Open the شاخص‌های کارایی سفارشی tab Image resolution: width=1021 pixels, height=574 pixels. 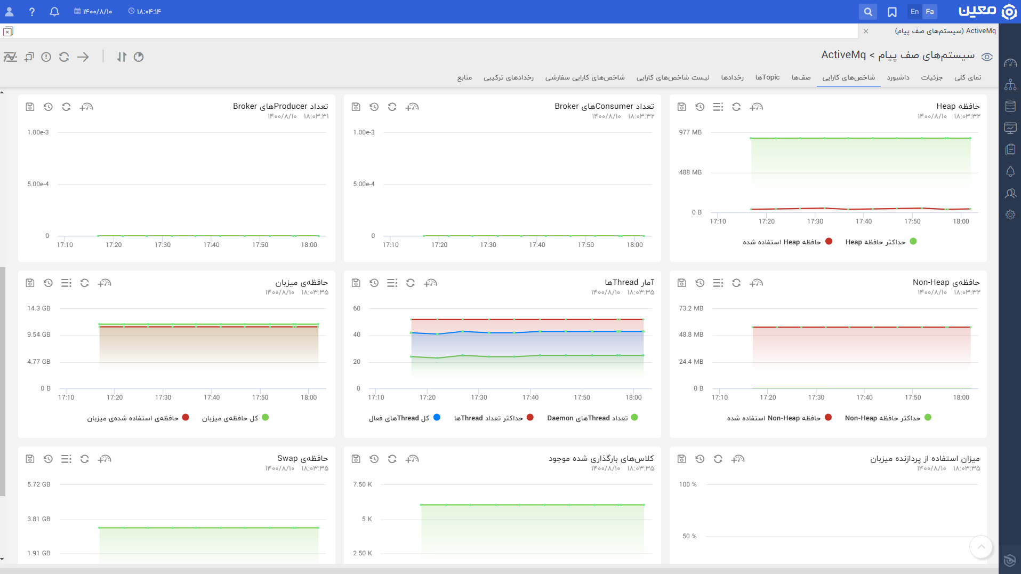point(585,77)
